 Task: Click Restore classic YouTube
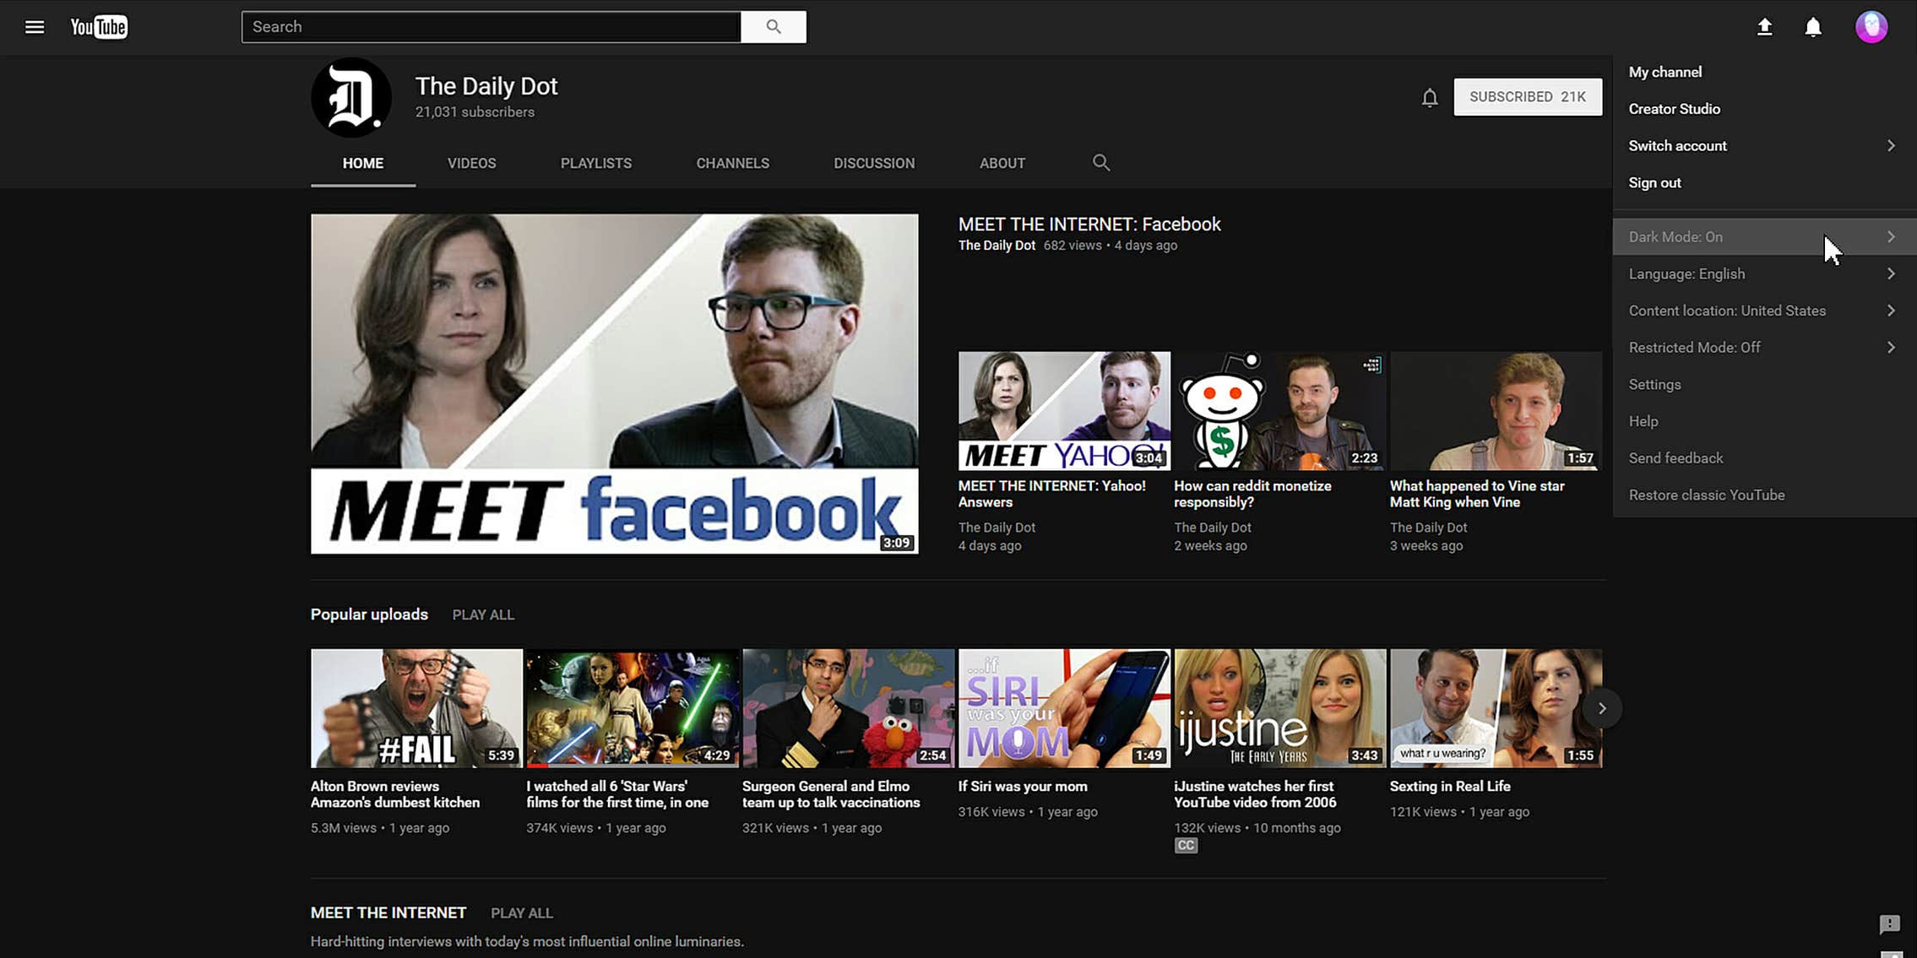coord(1764,495)
